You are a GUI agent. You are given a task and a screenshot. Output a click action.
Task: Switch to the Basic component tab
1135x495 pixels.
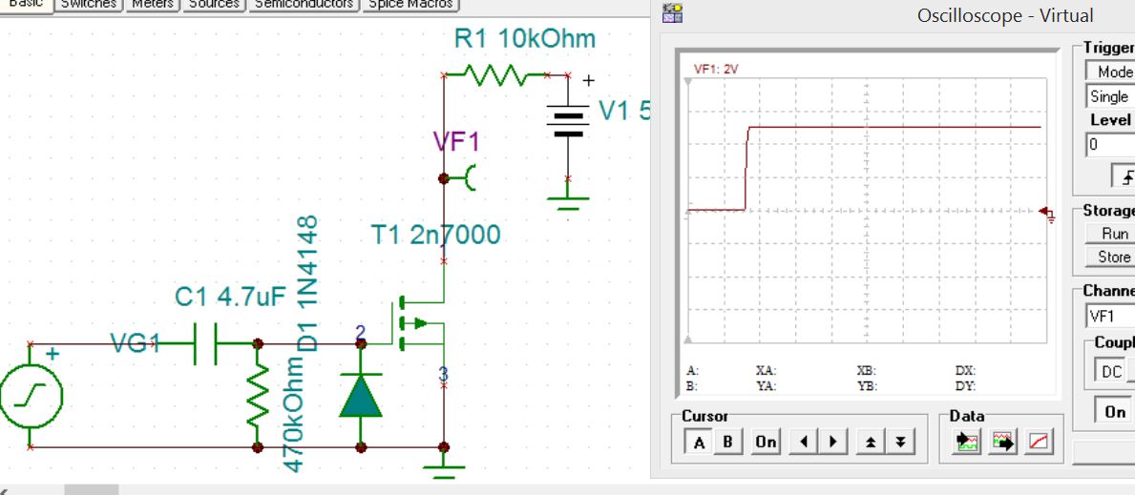click(x=26, y=5)
